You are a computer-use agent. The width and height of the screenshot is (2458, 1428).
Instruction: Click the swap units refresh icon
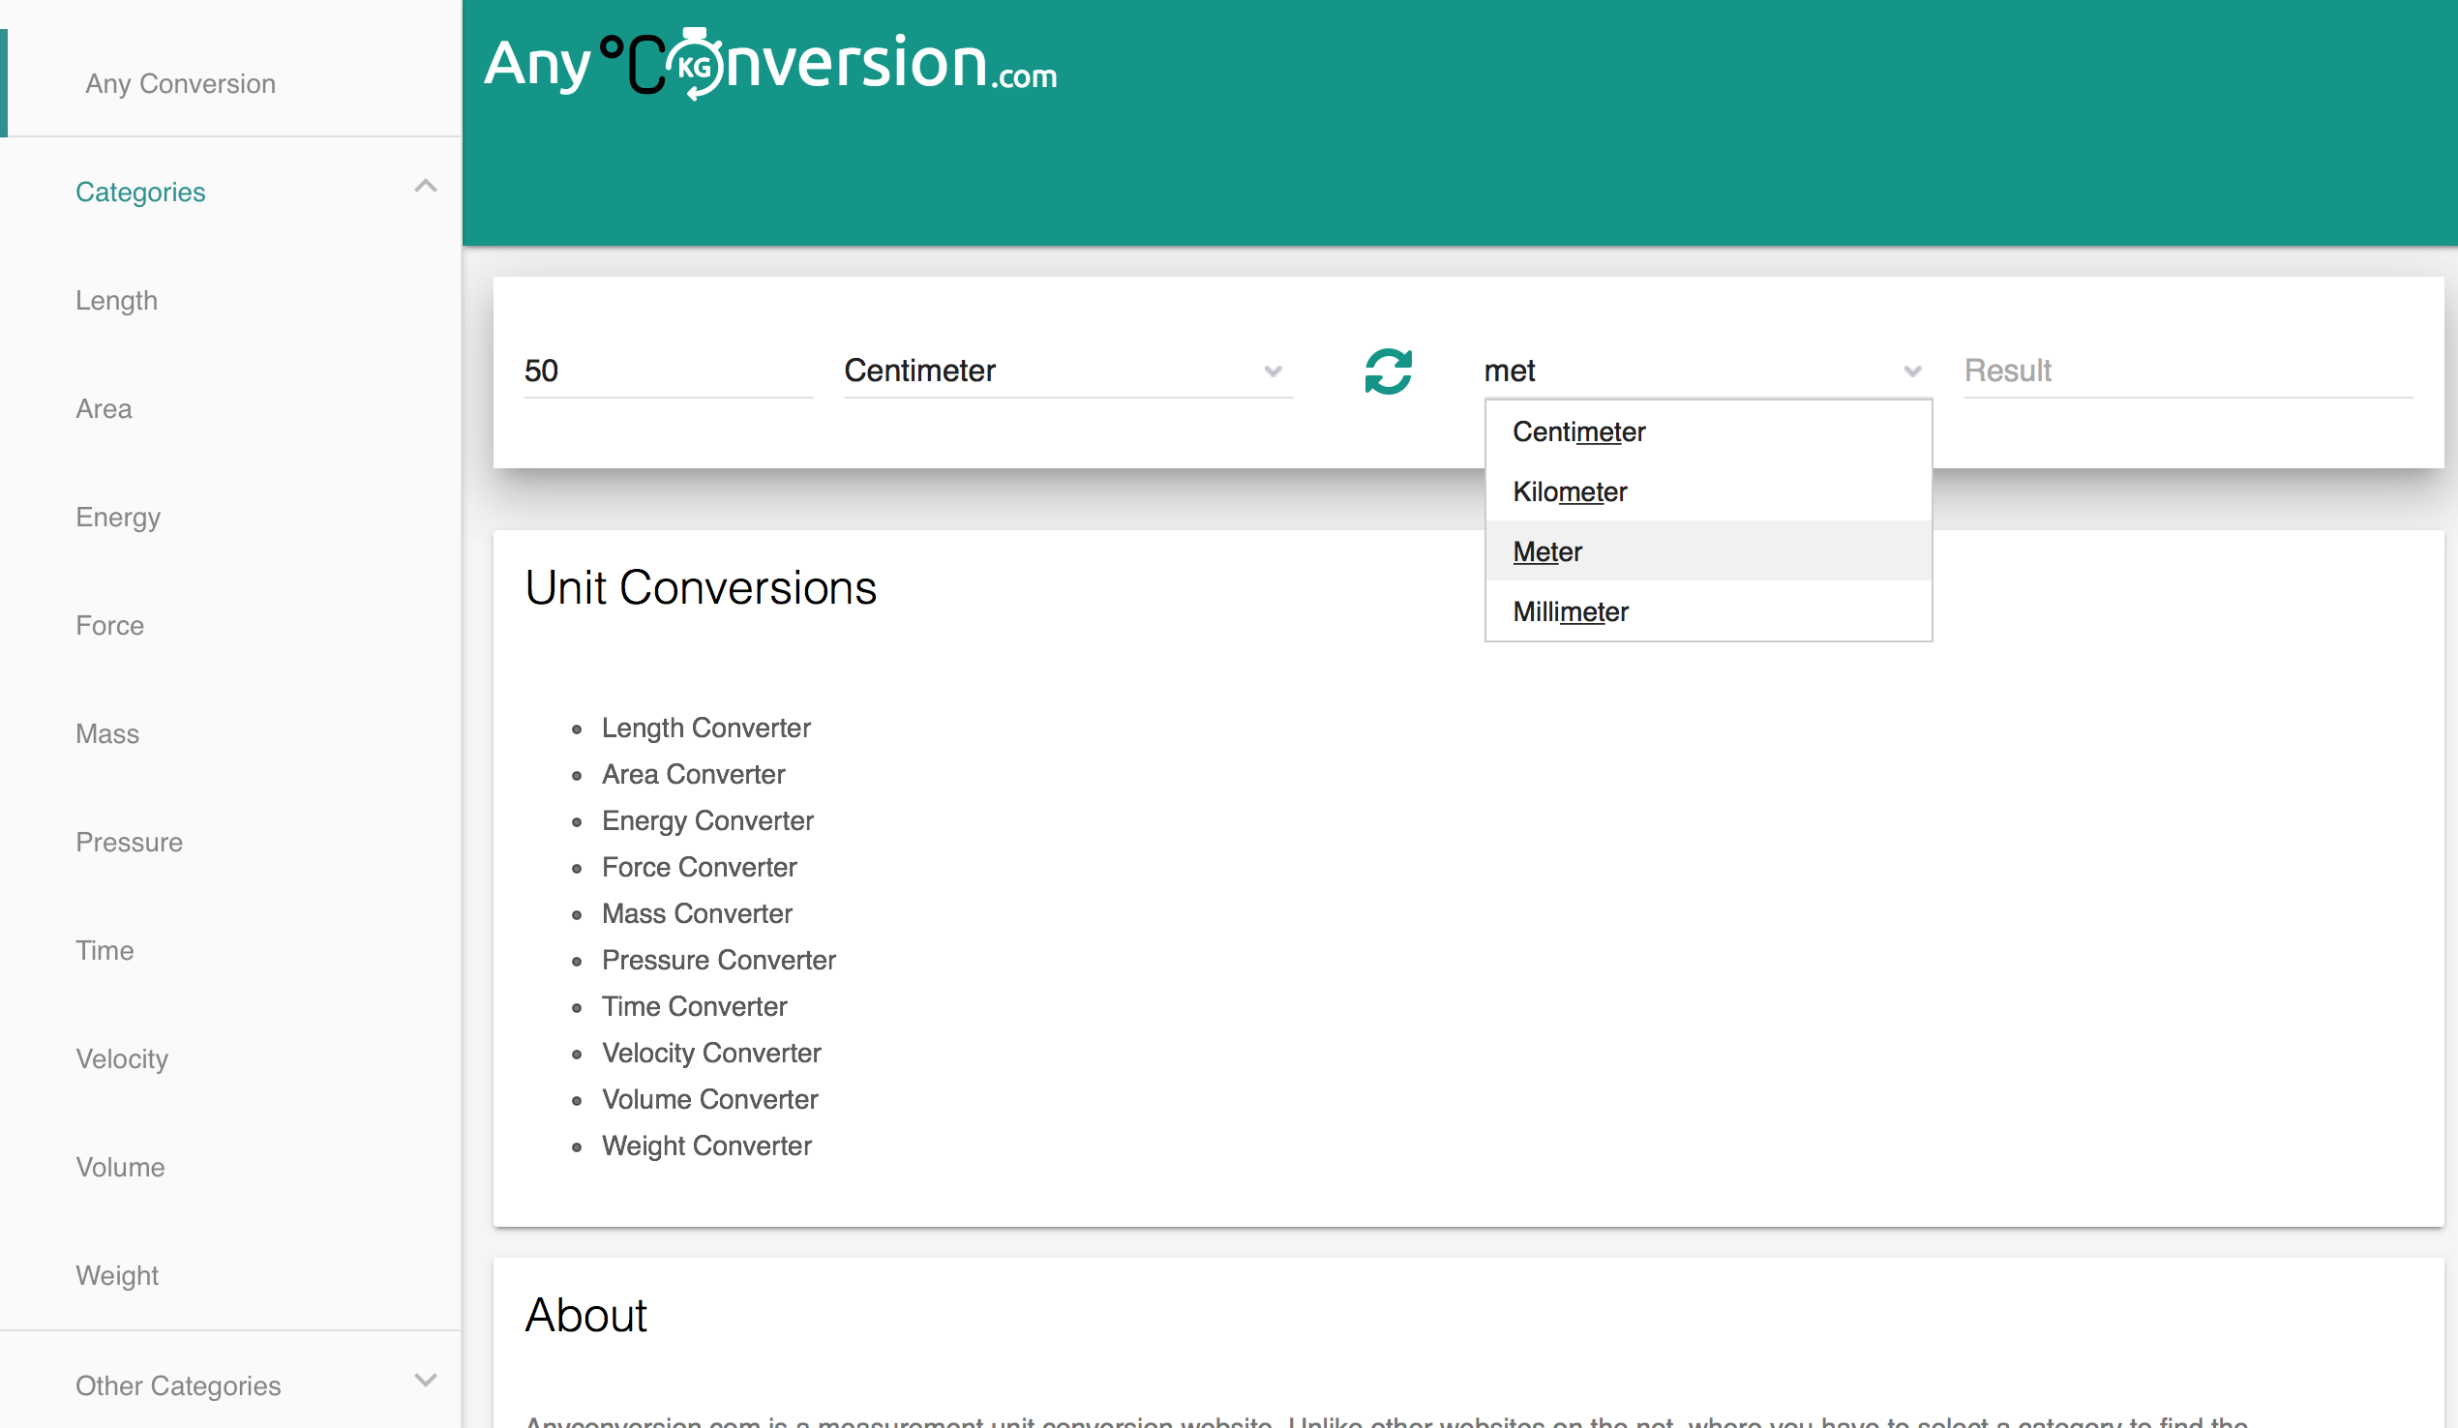1388,371
